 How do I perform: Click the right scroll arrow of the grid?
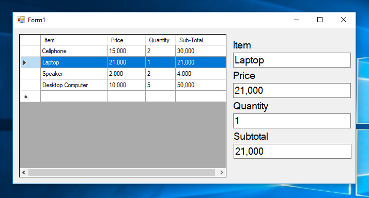pos(221,172)
